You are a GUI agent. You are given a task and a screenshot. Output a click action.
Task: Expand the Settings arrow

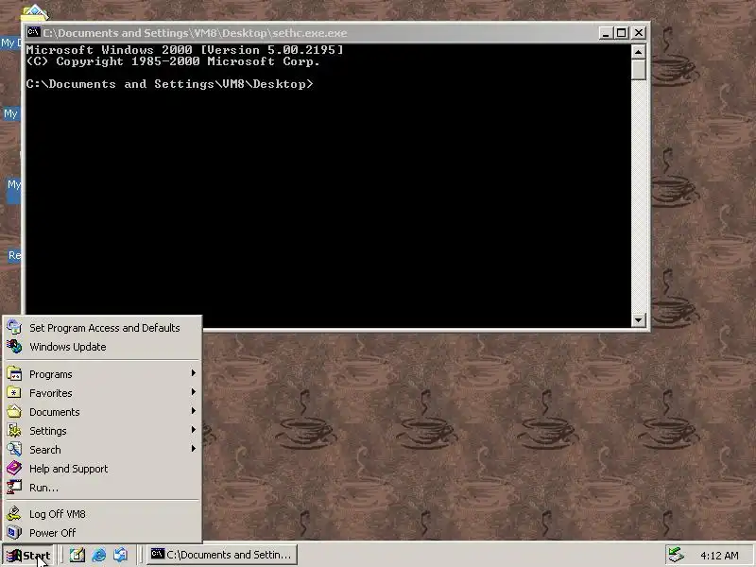[x=193, y=430]
